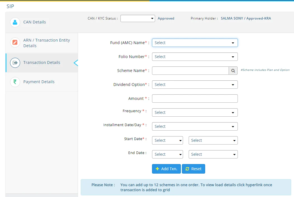Image resolution: width=294 pixels, height=197 pixels.
Task: Open the second End Date dropdown
Action: 213,154
